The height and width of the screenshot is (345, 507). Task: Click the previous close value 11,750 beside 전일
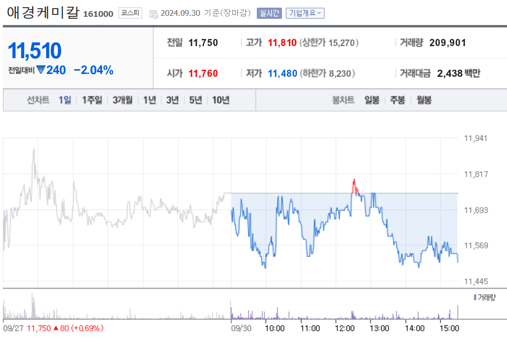203,43
